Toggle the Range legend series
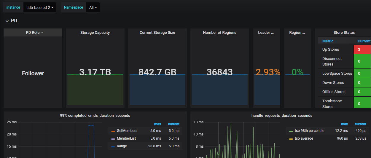The height and width of the screenshot is (158, 371). [122, 146]
